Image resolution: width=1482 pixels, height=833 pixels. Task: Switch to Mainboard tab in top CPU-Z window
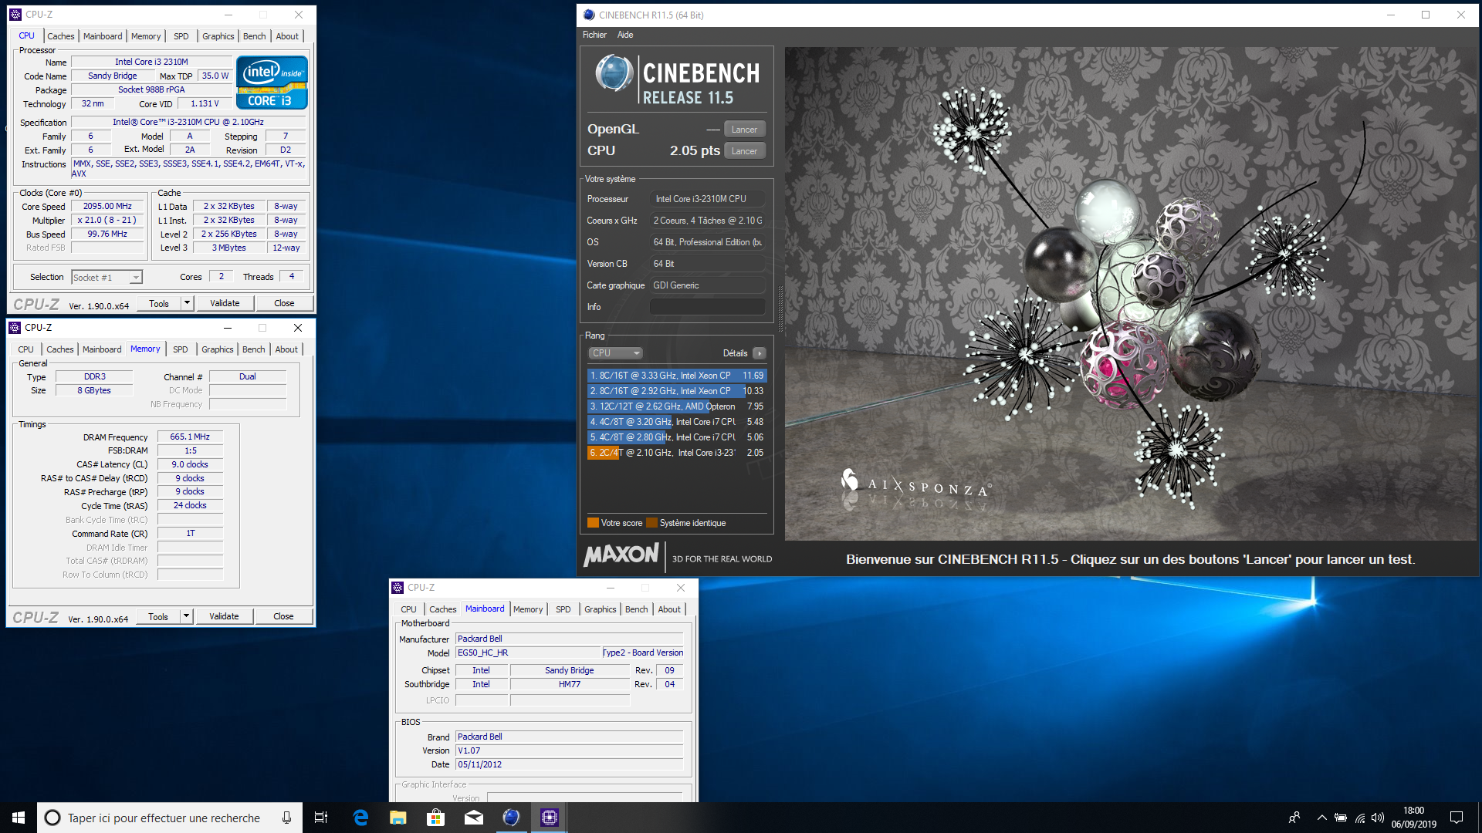tap(103, 36)
